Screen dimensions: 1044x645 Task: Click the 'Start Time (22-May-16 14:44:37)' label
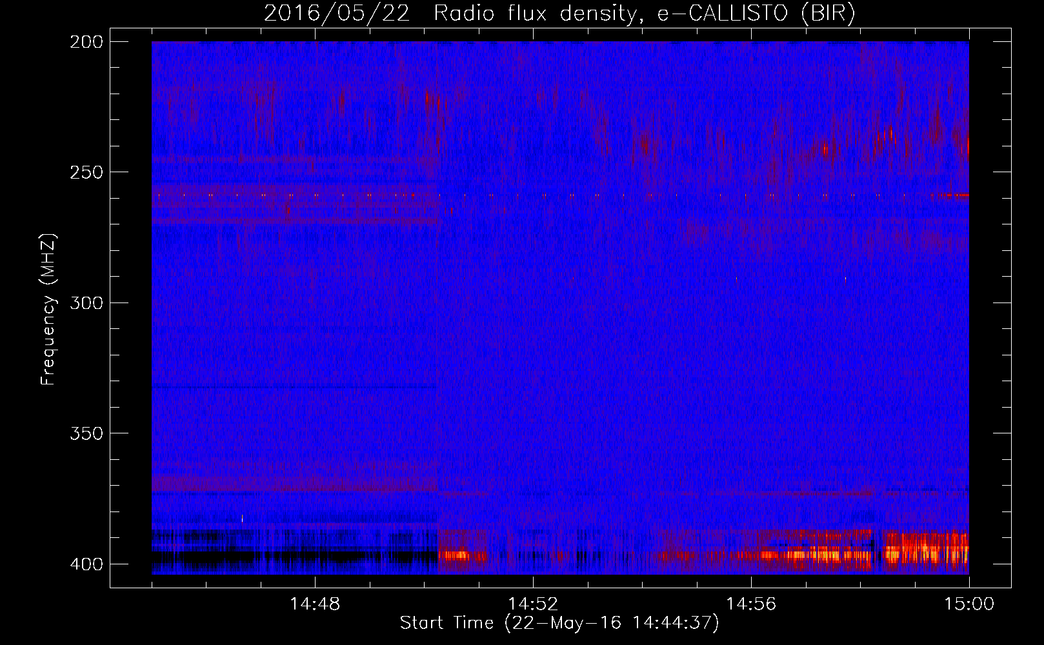point(559,623)
